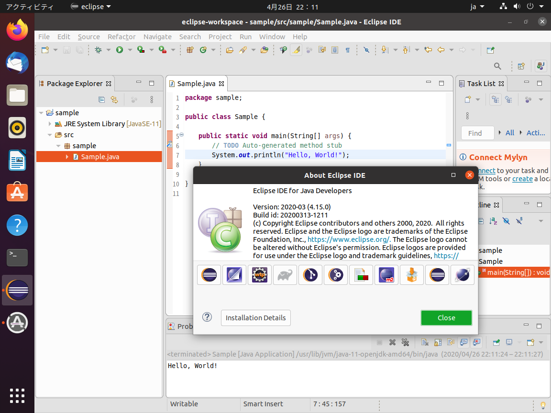The height and width of the screenshot is (413, 551).
Task: Click the Installation Details button
Action: [256, 318]
